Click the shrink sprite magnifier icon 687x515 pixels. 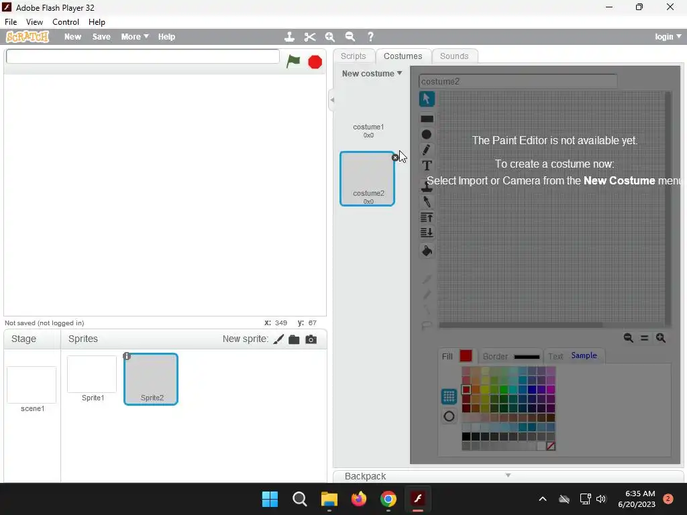(x=350, y=37)
